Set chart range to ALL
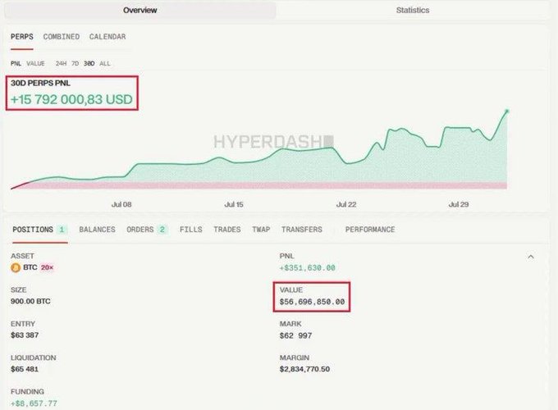Screen dimensions: 558x410 click(x=105, y=64)
